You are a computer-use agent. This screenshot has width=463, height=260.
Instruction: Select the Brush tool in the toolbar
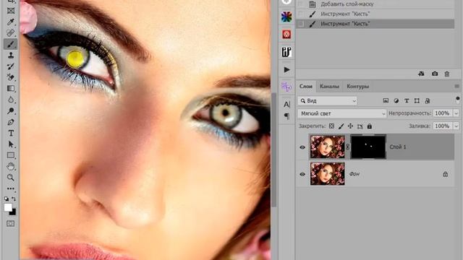pyautogui.click(x=11, y=44)
